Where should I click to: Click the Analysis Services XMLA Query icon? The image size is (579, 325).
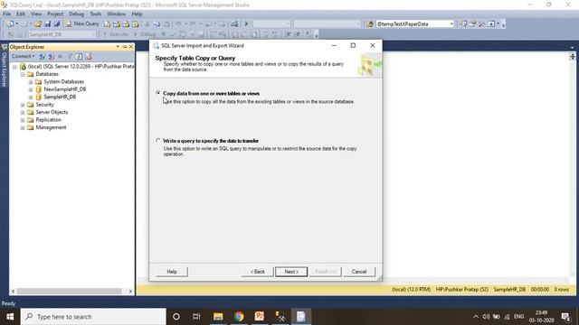coord(136,24)
